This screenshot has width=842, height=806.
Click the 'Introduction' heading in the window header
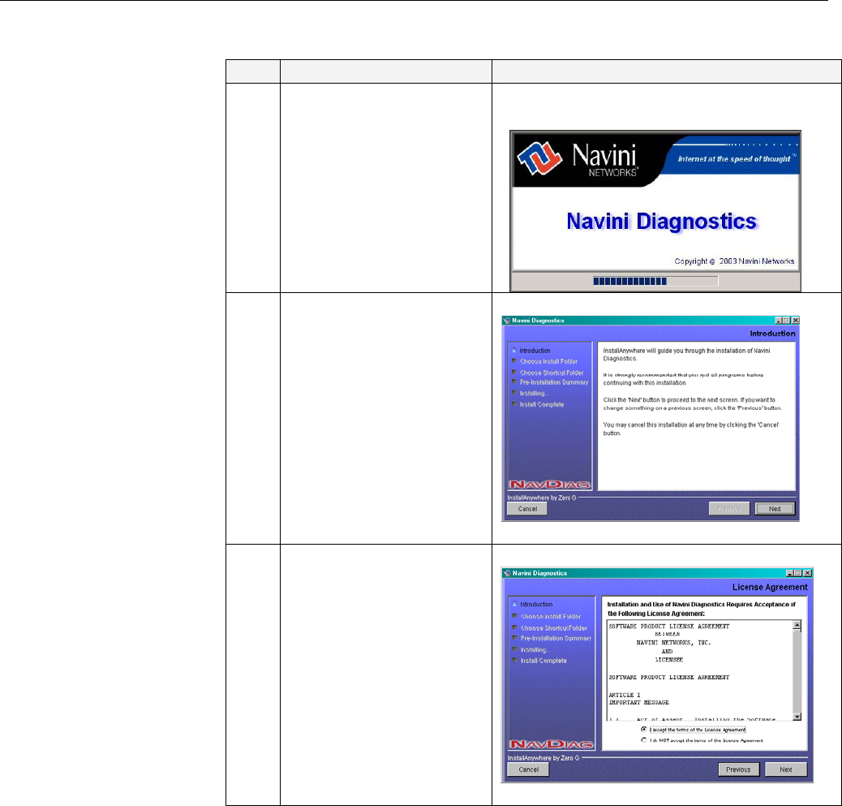772,333
